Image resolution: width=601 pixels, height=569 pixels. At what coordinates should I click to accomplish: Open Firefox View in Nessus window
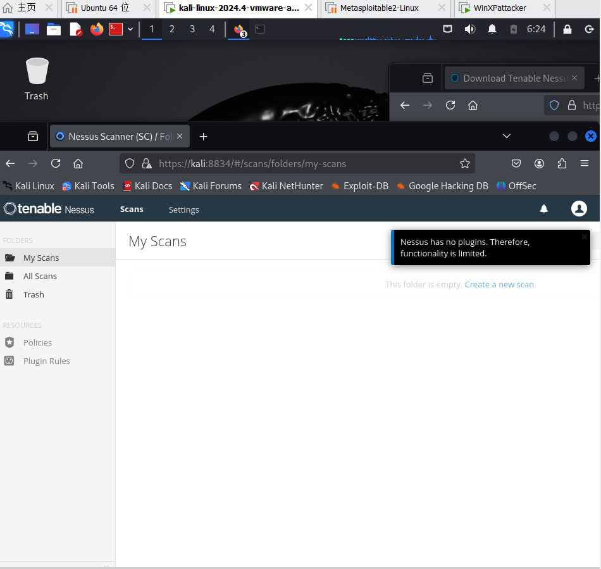[x=33, y=137]
